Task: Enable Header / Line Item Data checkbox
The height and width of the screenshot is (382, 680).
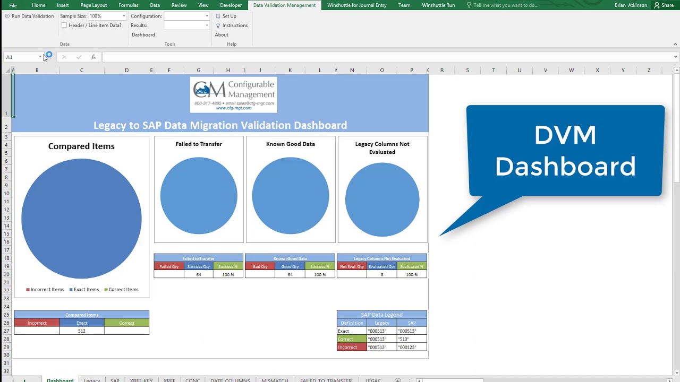Action: 64,25
